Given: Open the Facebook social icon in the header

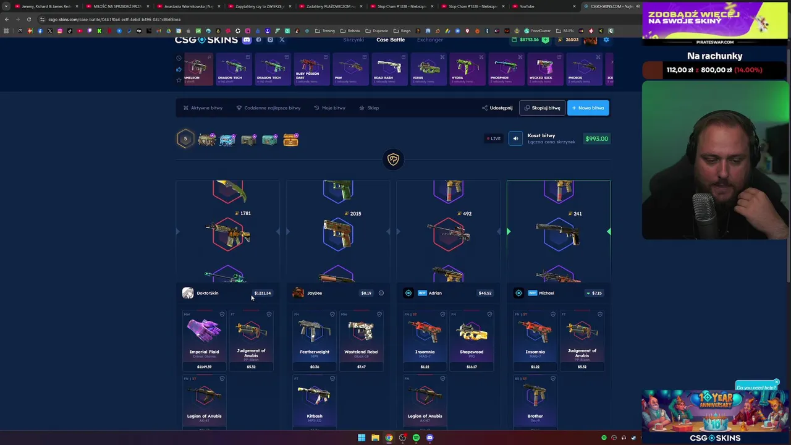Looking at the screenshot, I should pos(258,40).
